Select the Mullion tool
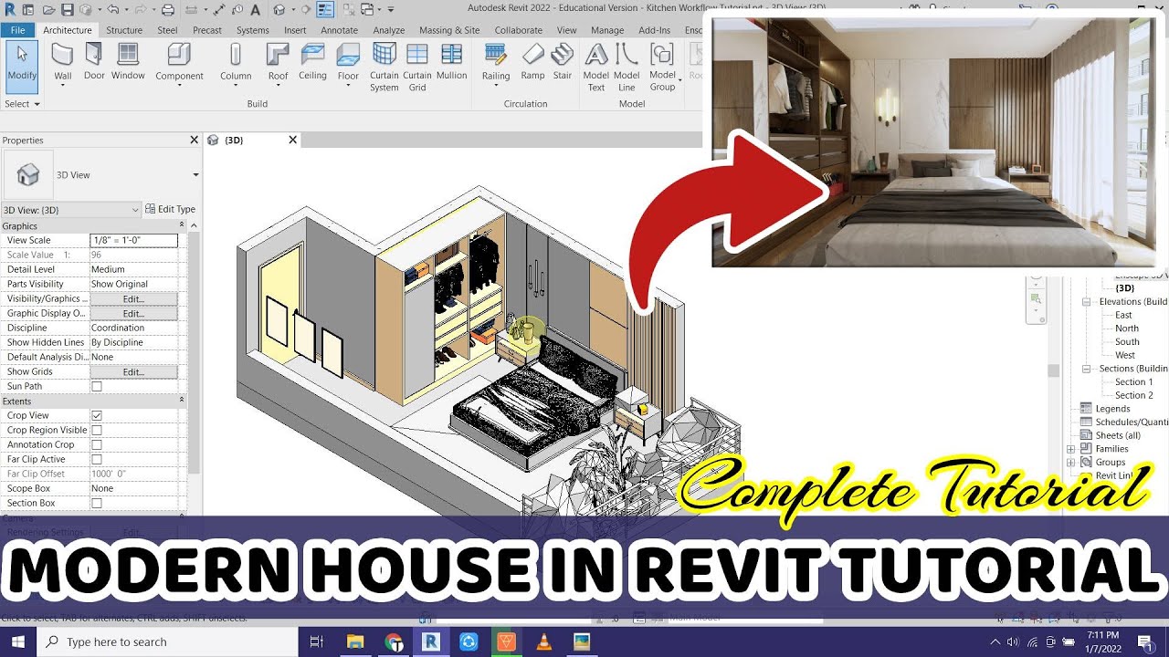The image size is (1169, 657). point(451,62)
